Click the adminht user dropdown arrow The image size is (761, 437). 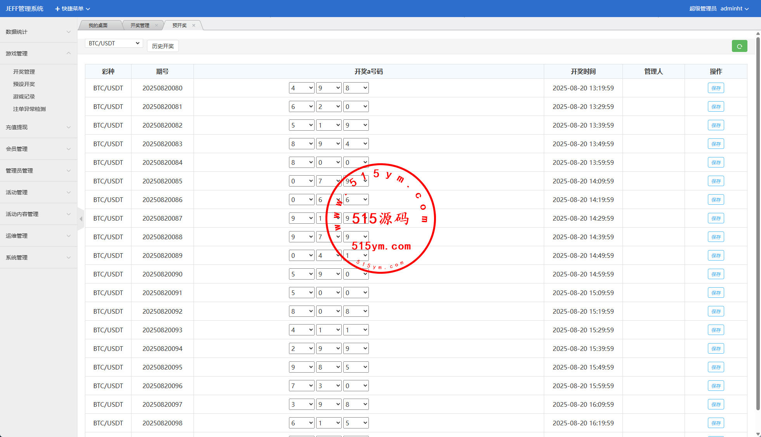tap(747, 9)
